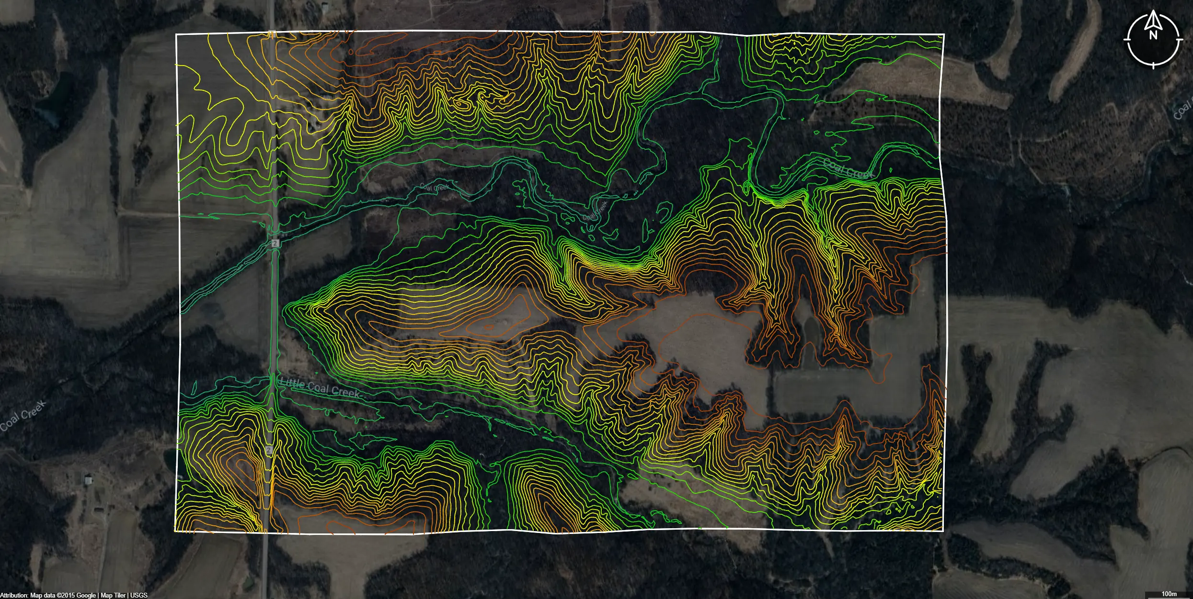1193x599 pixels.
Task: Click the Attribution text in the corner
Action: tap(14, 595)
